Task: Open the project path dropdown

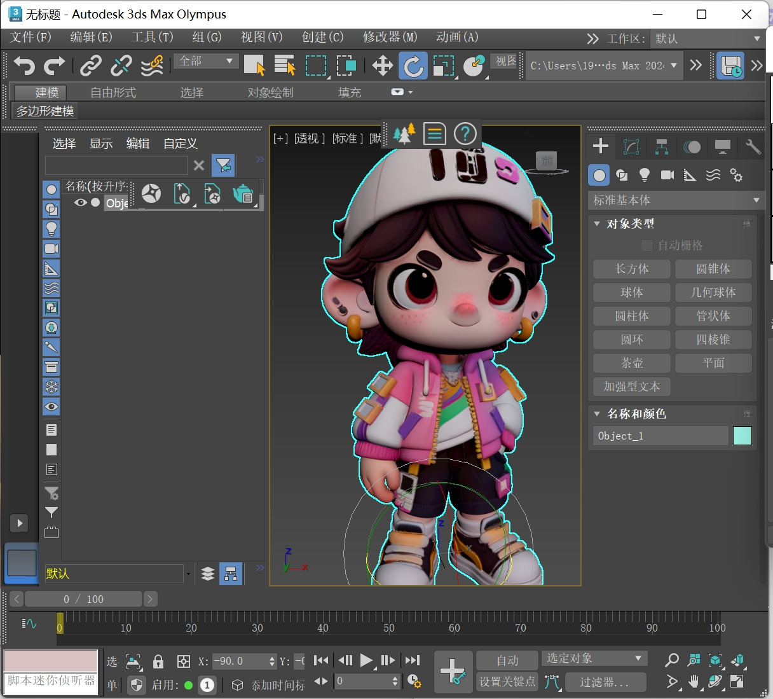Action: (x=604, y=66)
